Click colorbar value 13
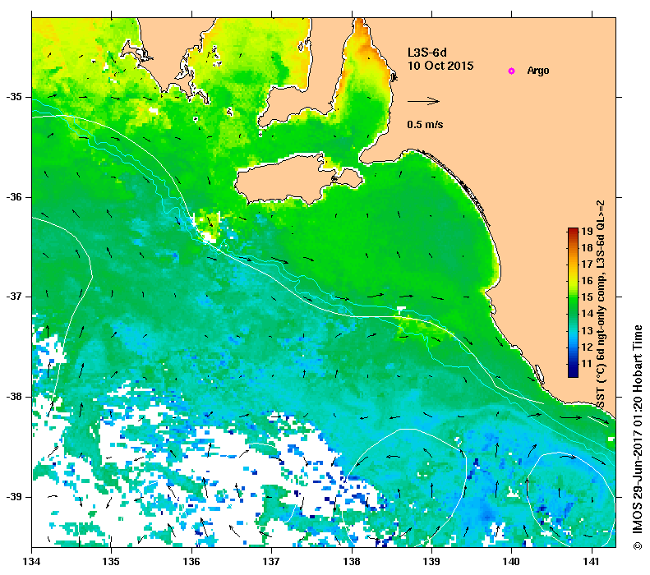Image resolution: width=650 pixels, height=575 pixels. (587, 330)
